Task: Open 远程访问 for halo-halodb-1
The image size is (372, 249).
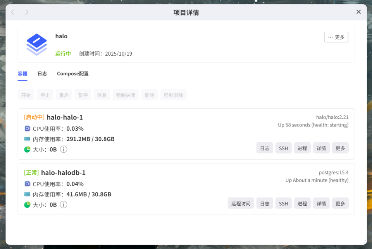Action: (x=241, y=203)
